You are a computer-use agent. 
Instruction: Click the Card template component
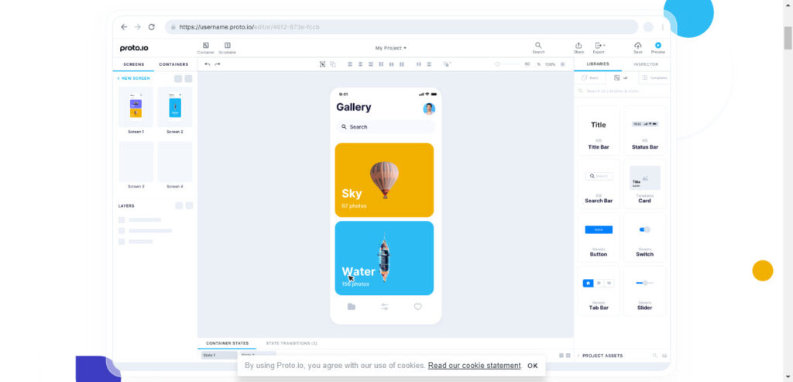(644, 184)
